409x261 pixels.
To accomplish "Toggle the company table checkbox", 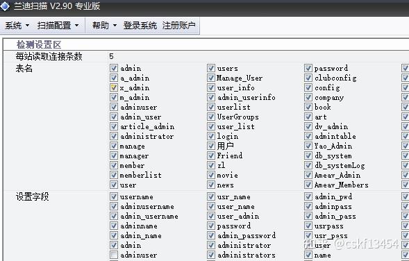I will tap(308, 97).
